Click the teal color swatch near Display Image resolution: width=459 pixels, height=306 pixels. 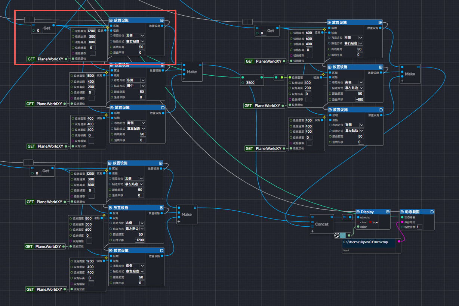tap(343, 236)
